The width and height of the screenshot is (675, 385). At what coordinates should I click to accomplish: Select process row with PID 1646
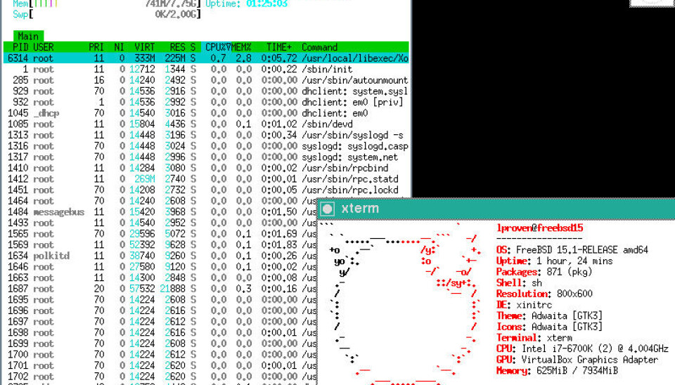click(160, 267)
